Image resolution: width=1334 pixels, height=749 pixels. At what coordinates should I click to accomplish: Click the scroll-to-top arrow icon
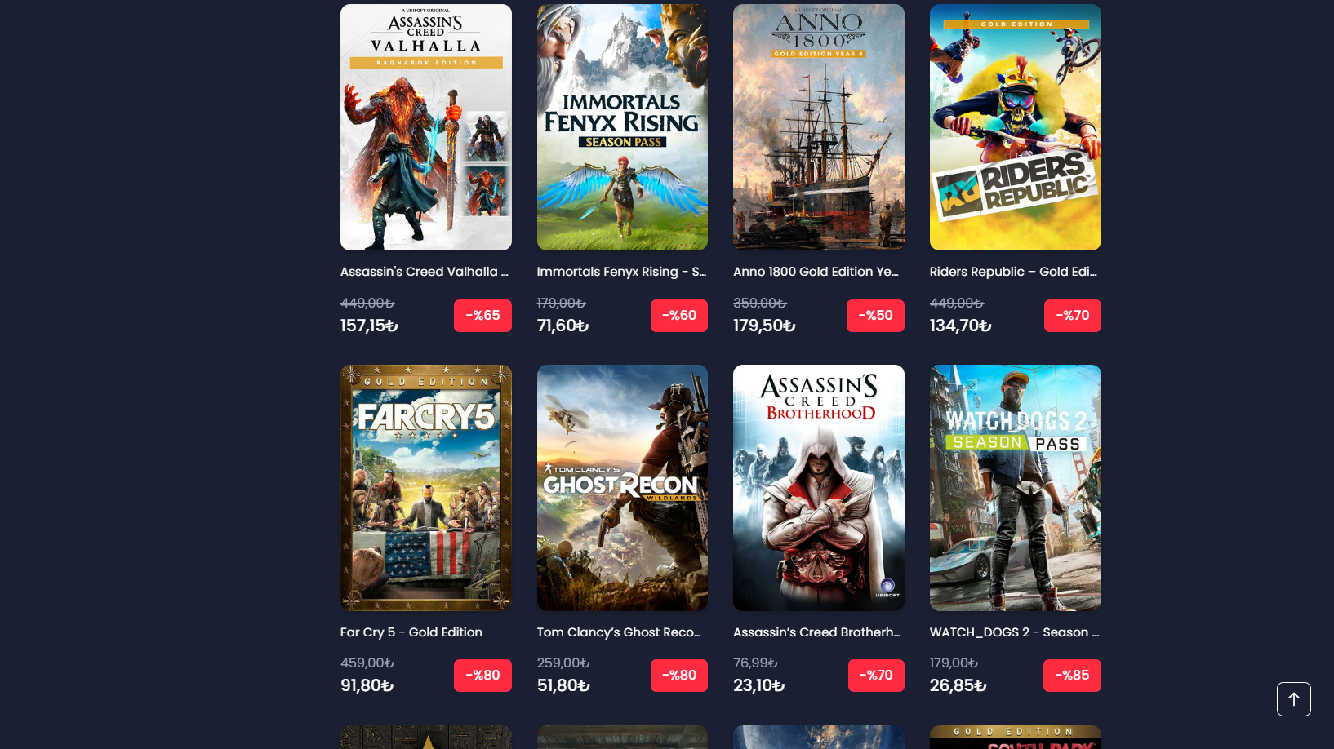point(1293,699)
